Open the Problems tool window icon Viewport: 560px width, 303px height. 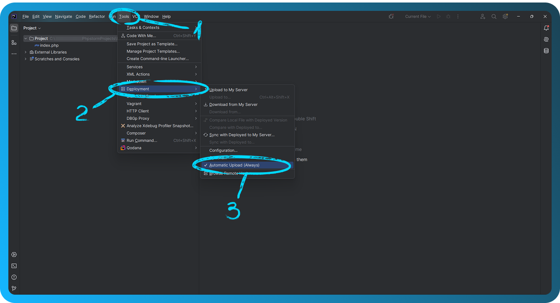(x=14, y=277)
